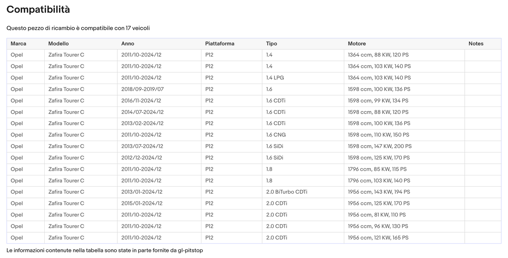Click the Anno column header
This screenshot has width=508, height=258.
[x=128, y=44]
